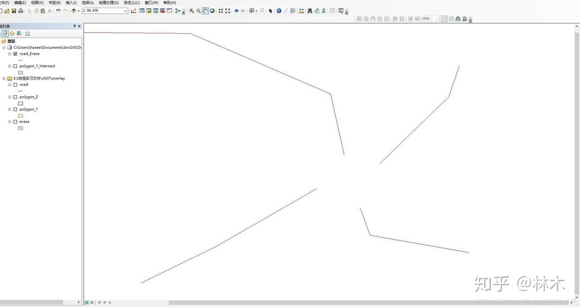Screen dimensions: 580x307
Task: Open the 地理处理(G) menu
Action: (109, 3)
